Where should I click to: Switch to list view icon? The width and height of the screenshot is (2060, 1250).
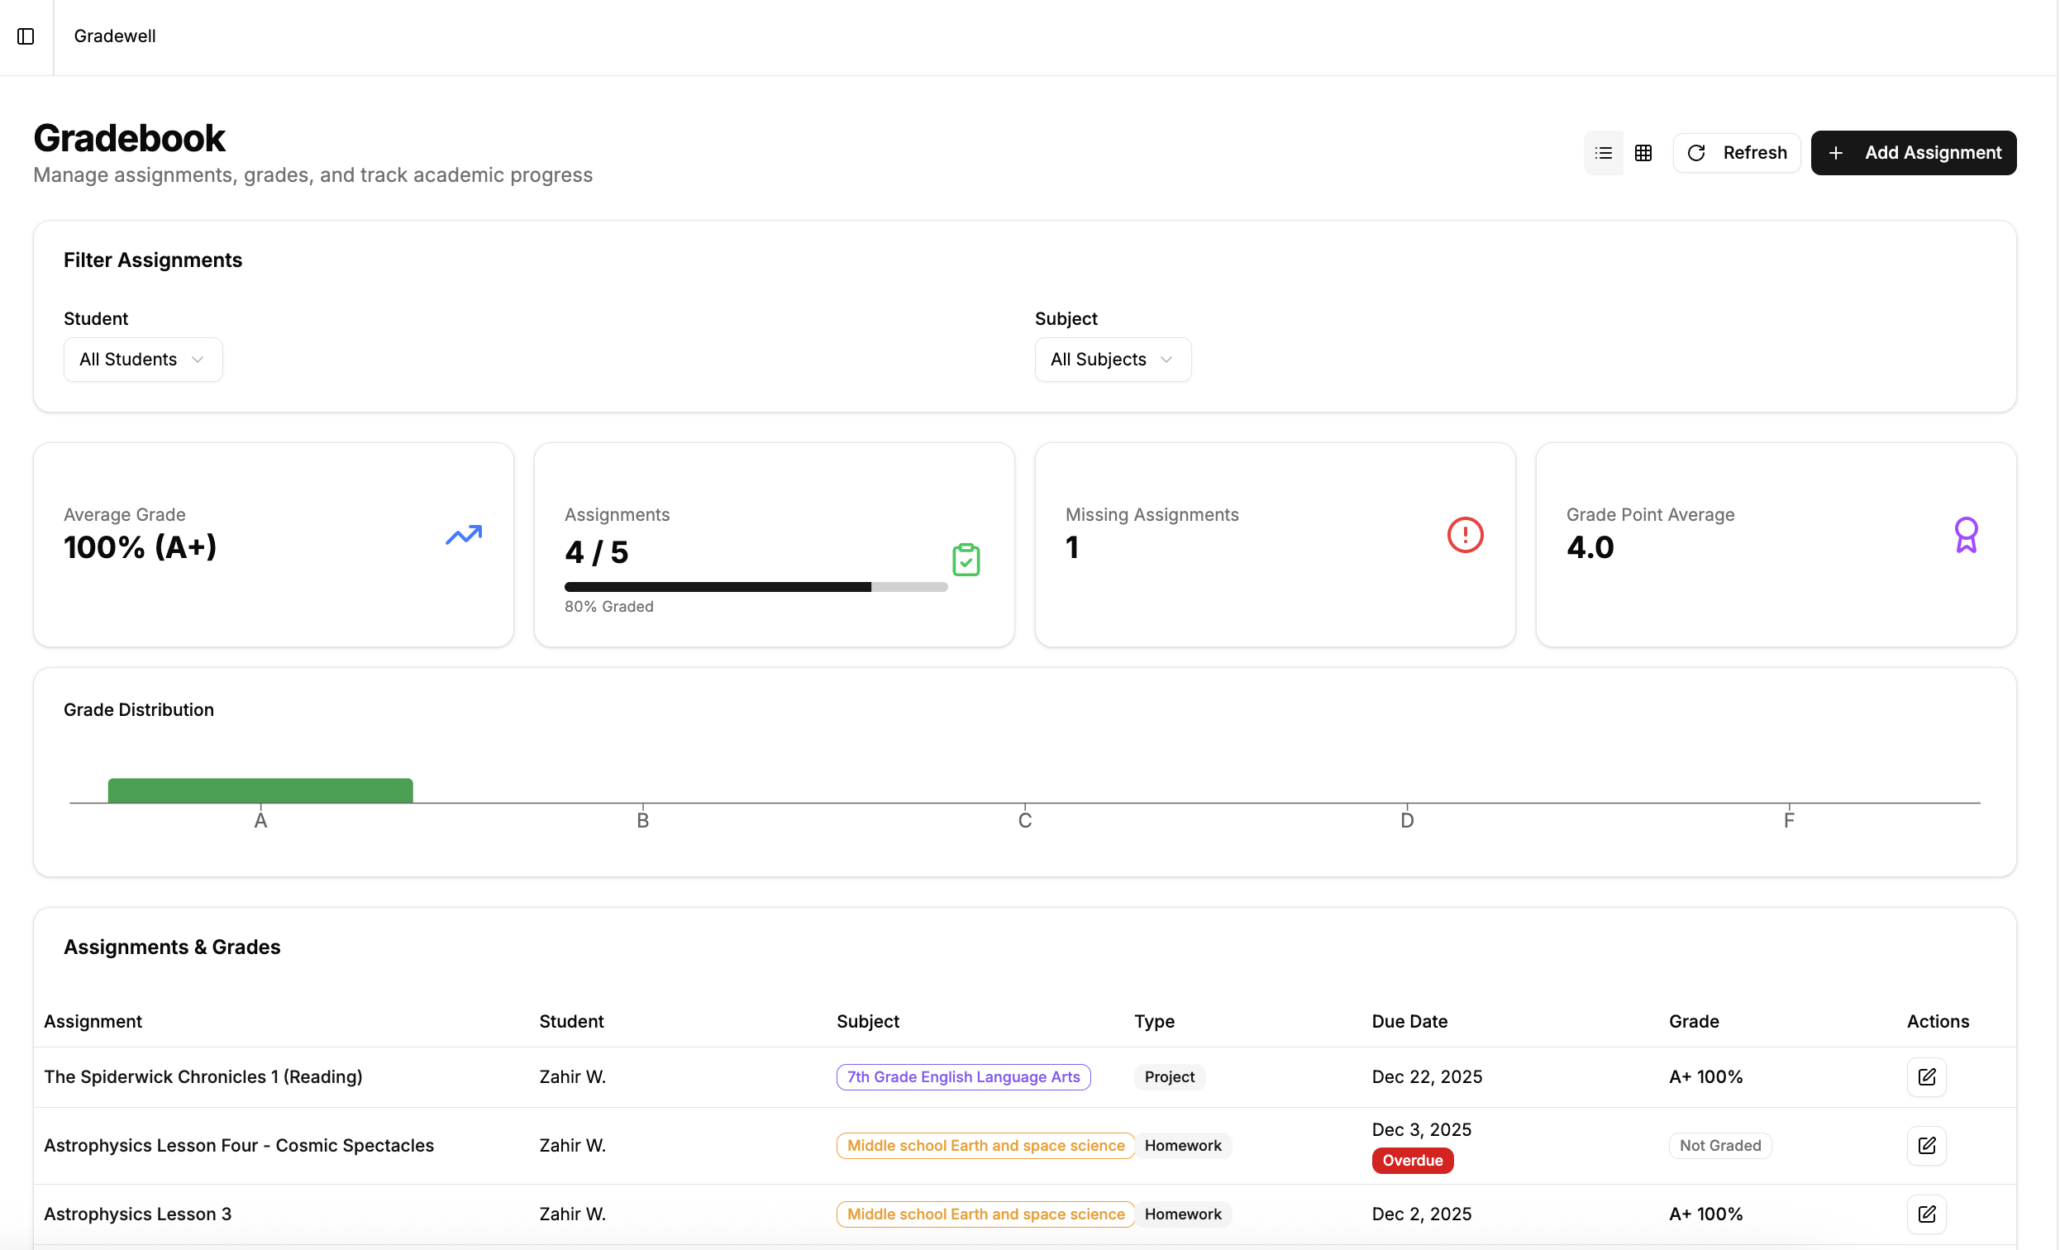pyautogui.click(x=1603, y=152)
